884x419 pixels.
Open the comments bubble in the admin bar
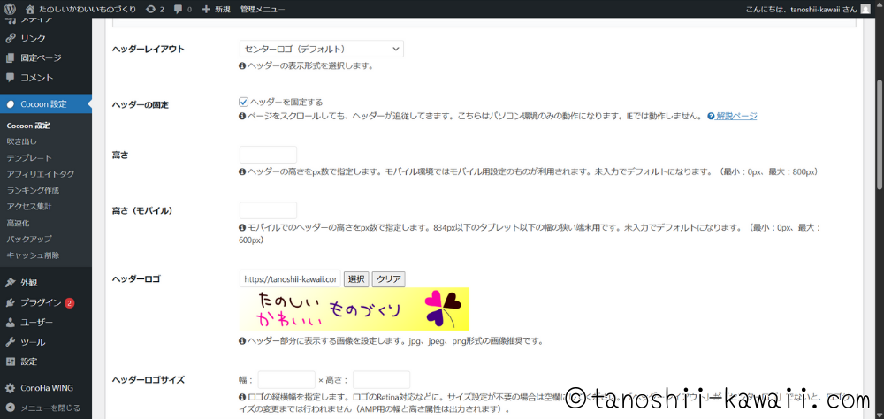(182, 9)
